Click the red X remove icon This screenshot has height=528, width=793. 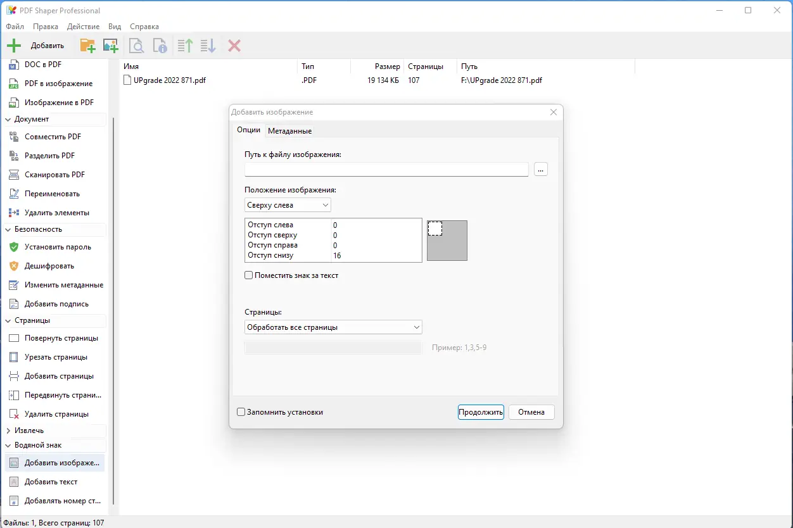[x=234, y=46]
